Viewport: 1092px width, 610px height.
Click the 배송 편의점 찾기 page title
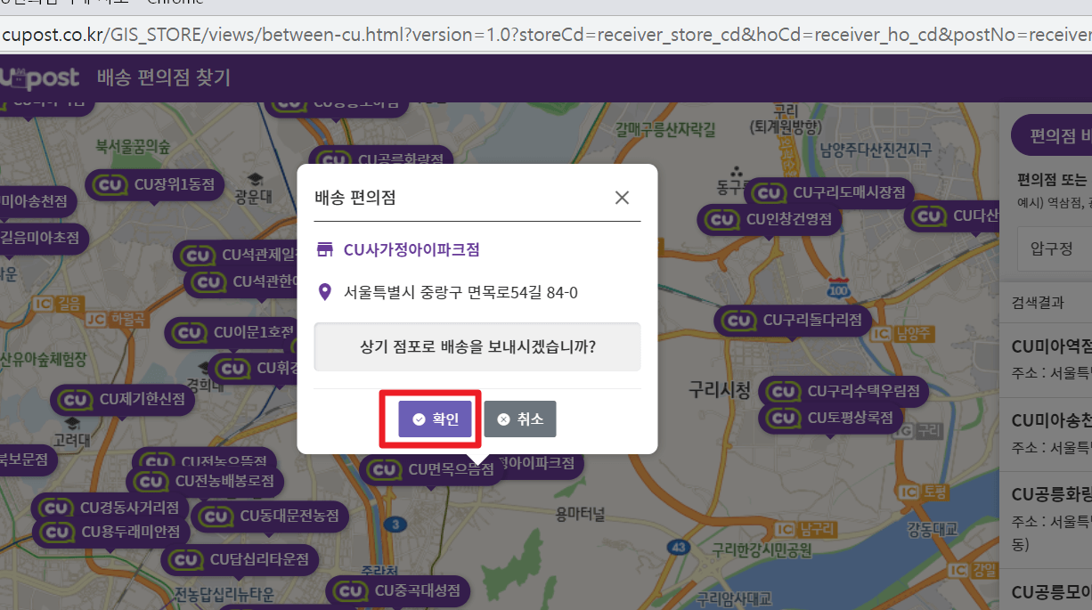[x=164, y=77]
